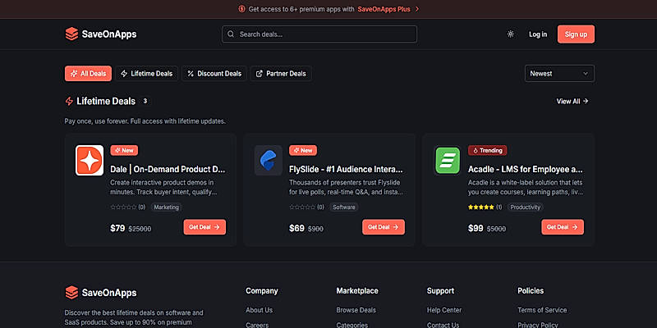Screen dimensions: 657x328
Task: Open the FlySlide Audience Interaction deal title
Action: point(346,170)
